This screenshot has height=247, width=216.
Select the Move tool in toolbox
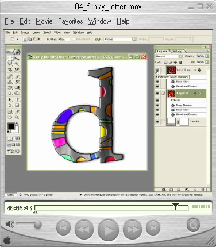[17, 59]
